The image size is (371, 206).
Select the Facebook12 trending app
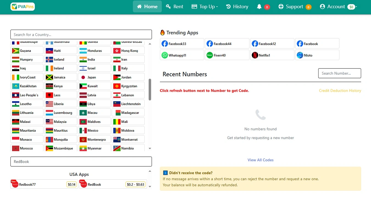(272, 44)
